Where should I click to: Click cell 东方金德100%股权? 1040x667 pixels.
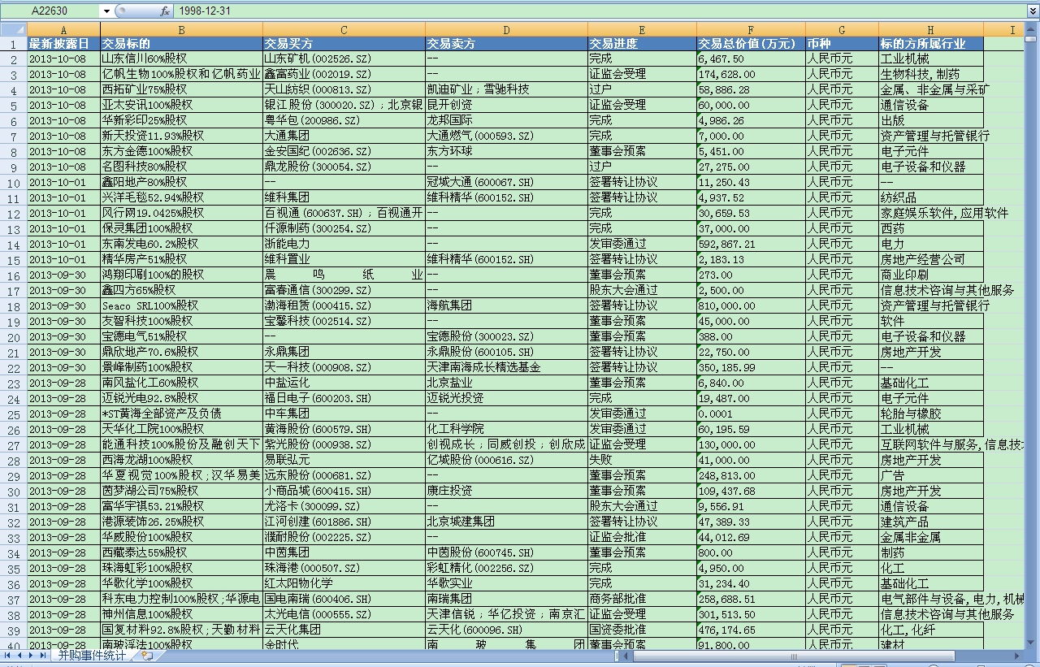(x=181, y=152)
